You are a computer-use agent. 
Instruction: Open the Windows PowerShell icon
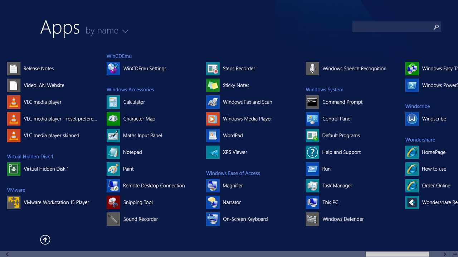412,85
